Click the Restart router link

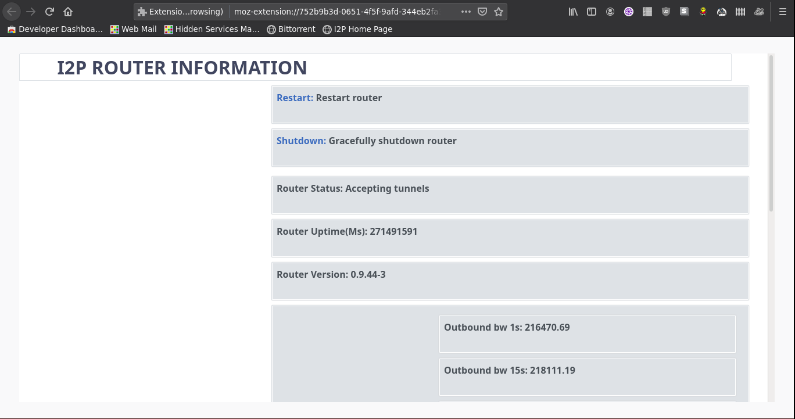295,98
